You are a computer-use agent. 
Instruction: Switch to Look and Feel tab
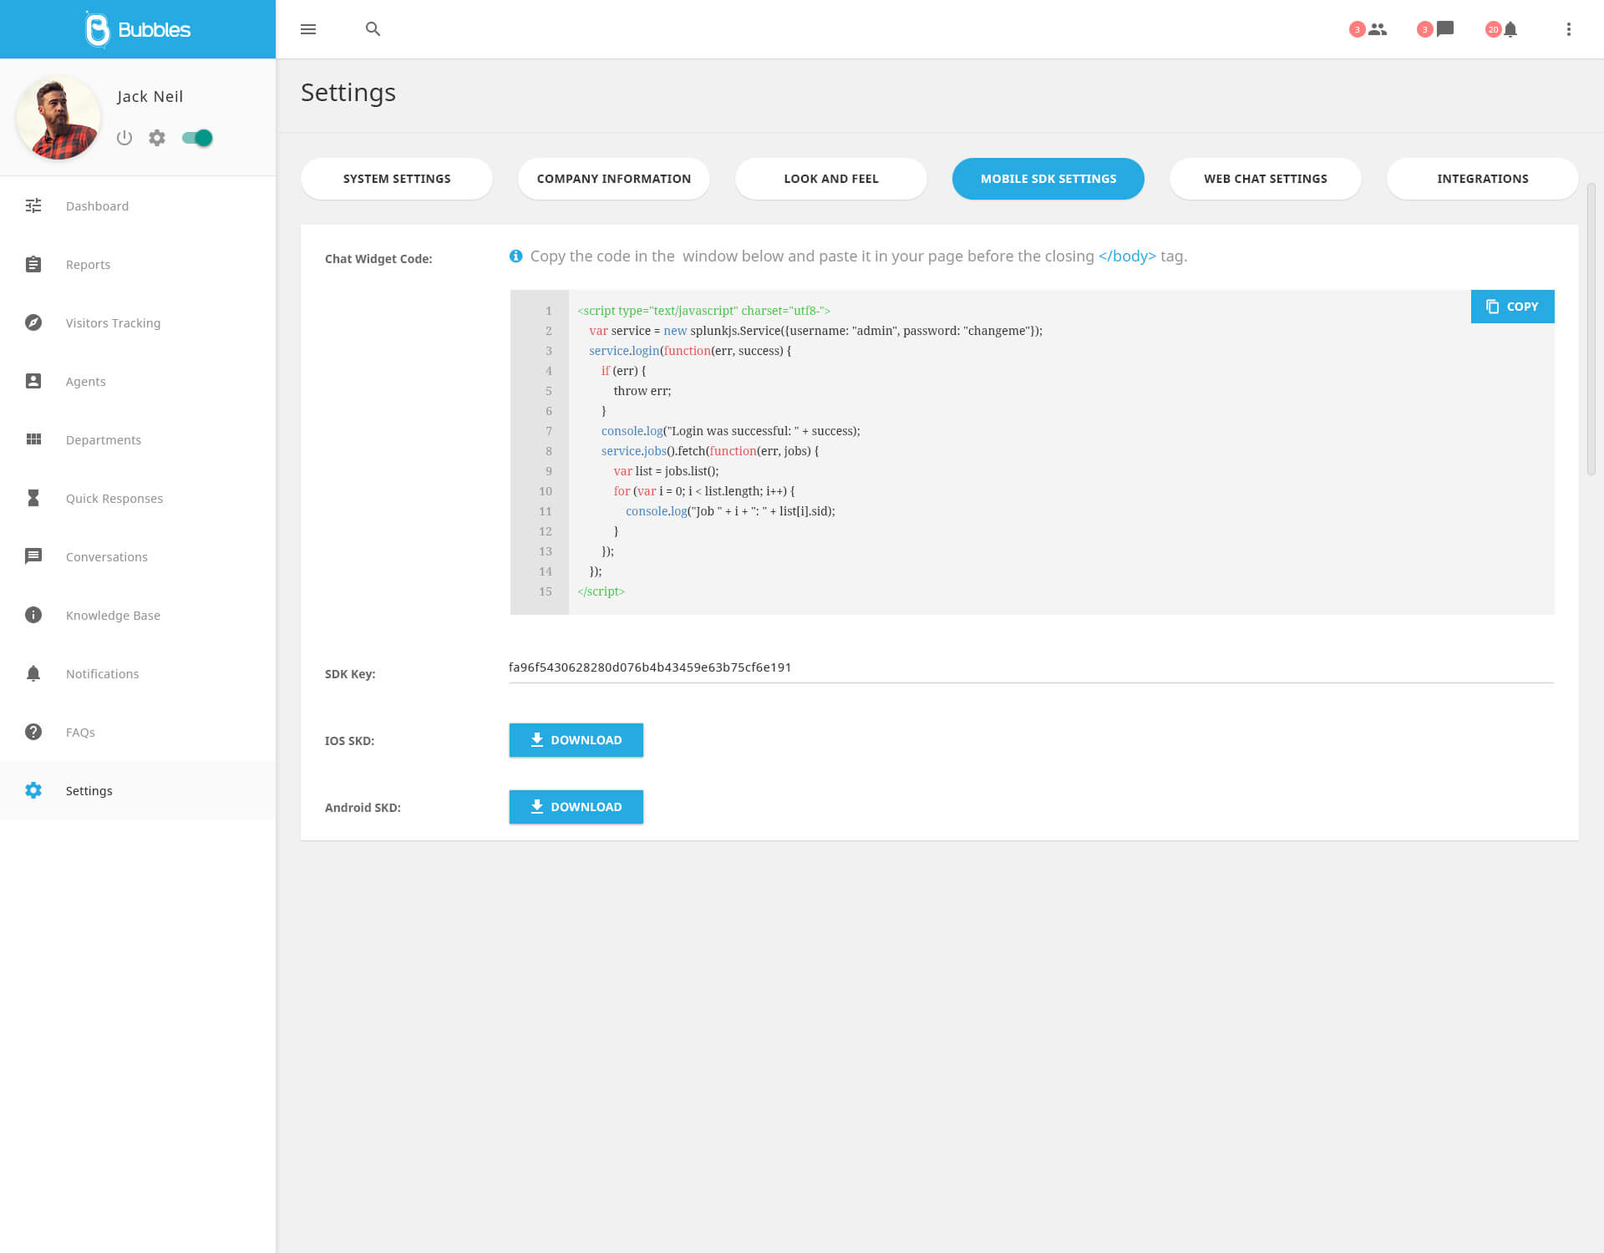[831, 179]
